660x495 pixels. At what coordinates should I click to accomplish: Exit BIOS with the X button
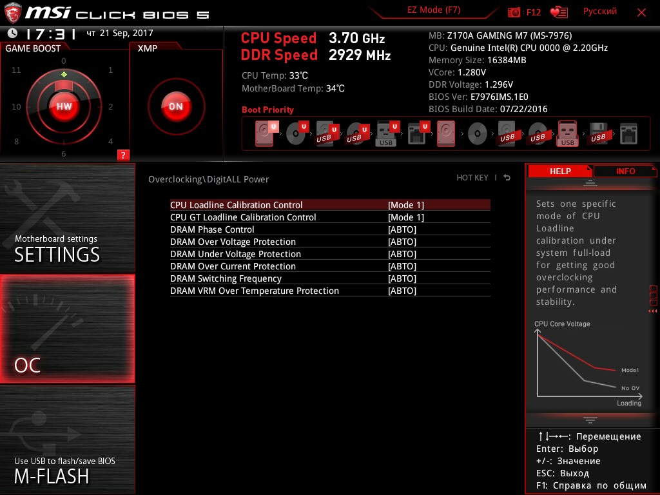point(641,12)
